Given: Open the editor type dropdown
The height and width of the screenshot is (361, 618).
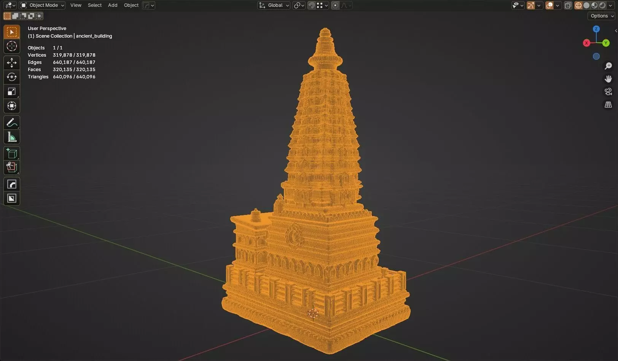Looking at the screenshot, I should click(x=10, y=5).
